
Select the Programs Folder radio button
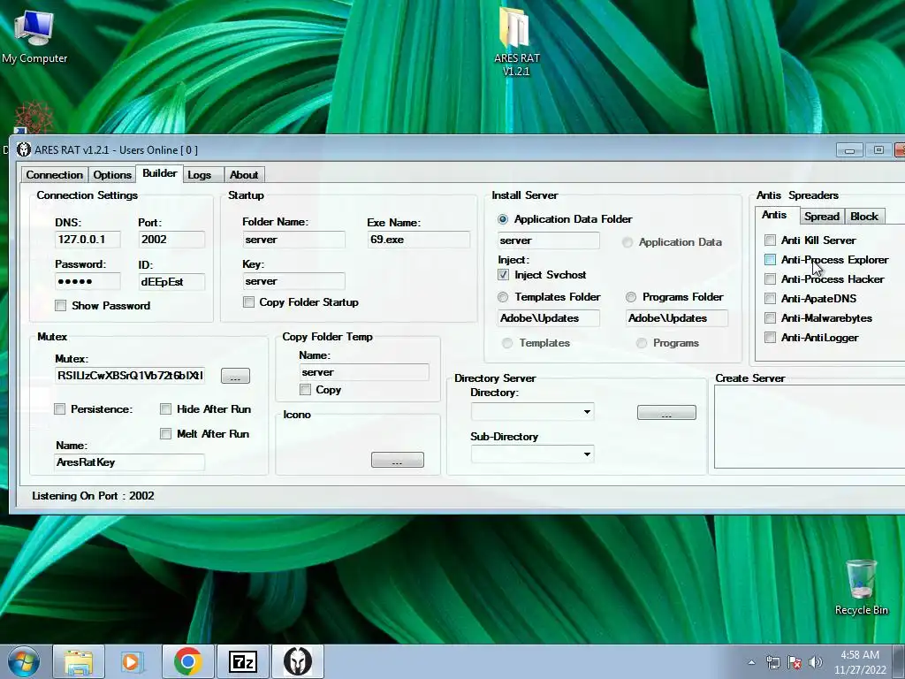pyautogui.click(x=631, y=297)
